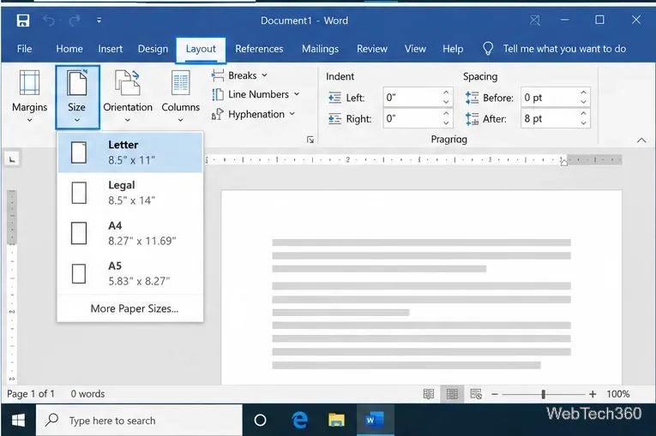Open the Breaks dropdown

point(239,75)
